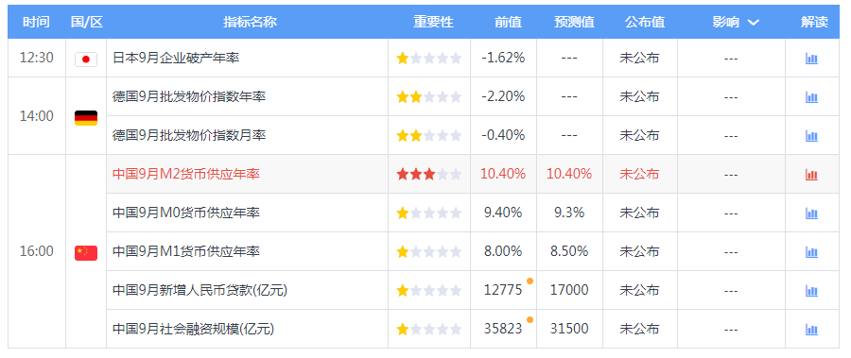Click previous value -0.40%
The width and height of the screenshot is (851, 358).
tap(503, 135)
